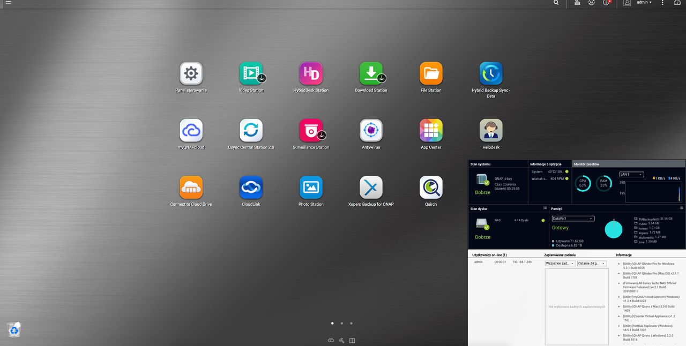Click the storage usage pie chart
This screenshot has height=346, width=686.
click(614, 229)
